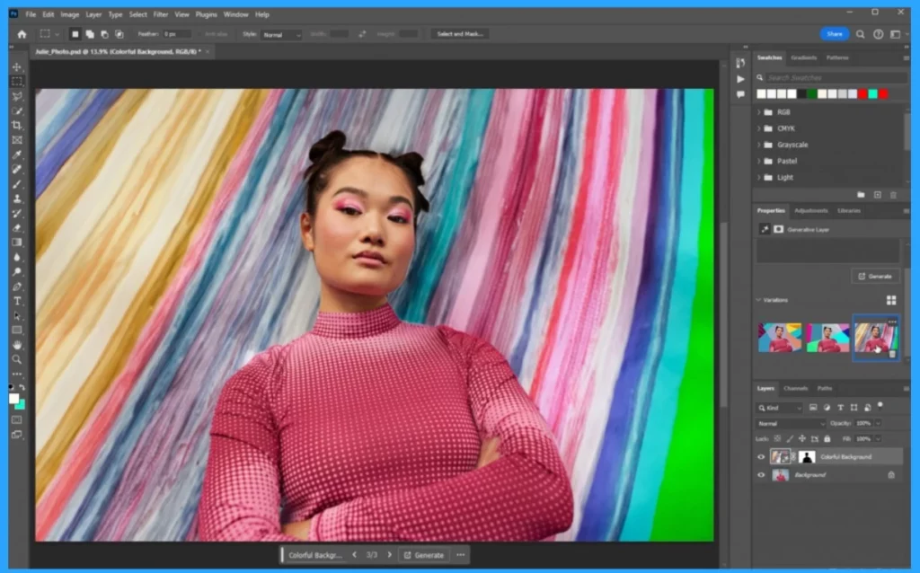
Task: Toggle layer filtering on/off switch
Action: pyautogui.click(x=880, y=405)
